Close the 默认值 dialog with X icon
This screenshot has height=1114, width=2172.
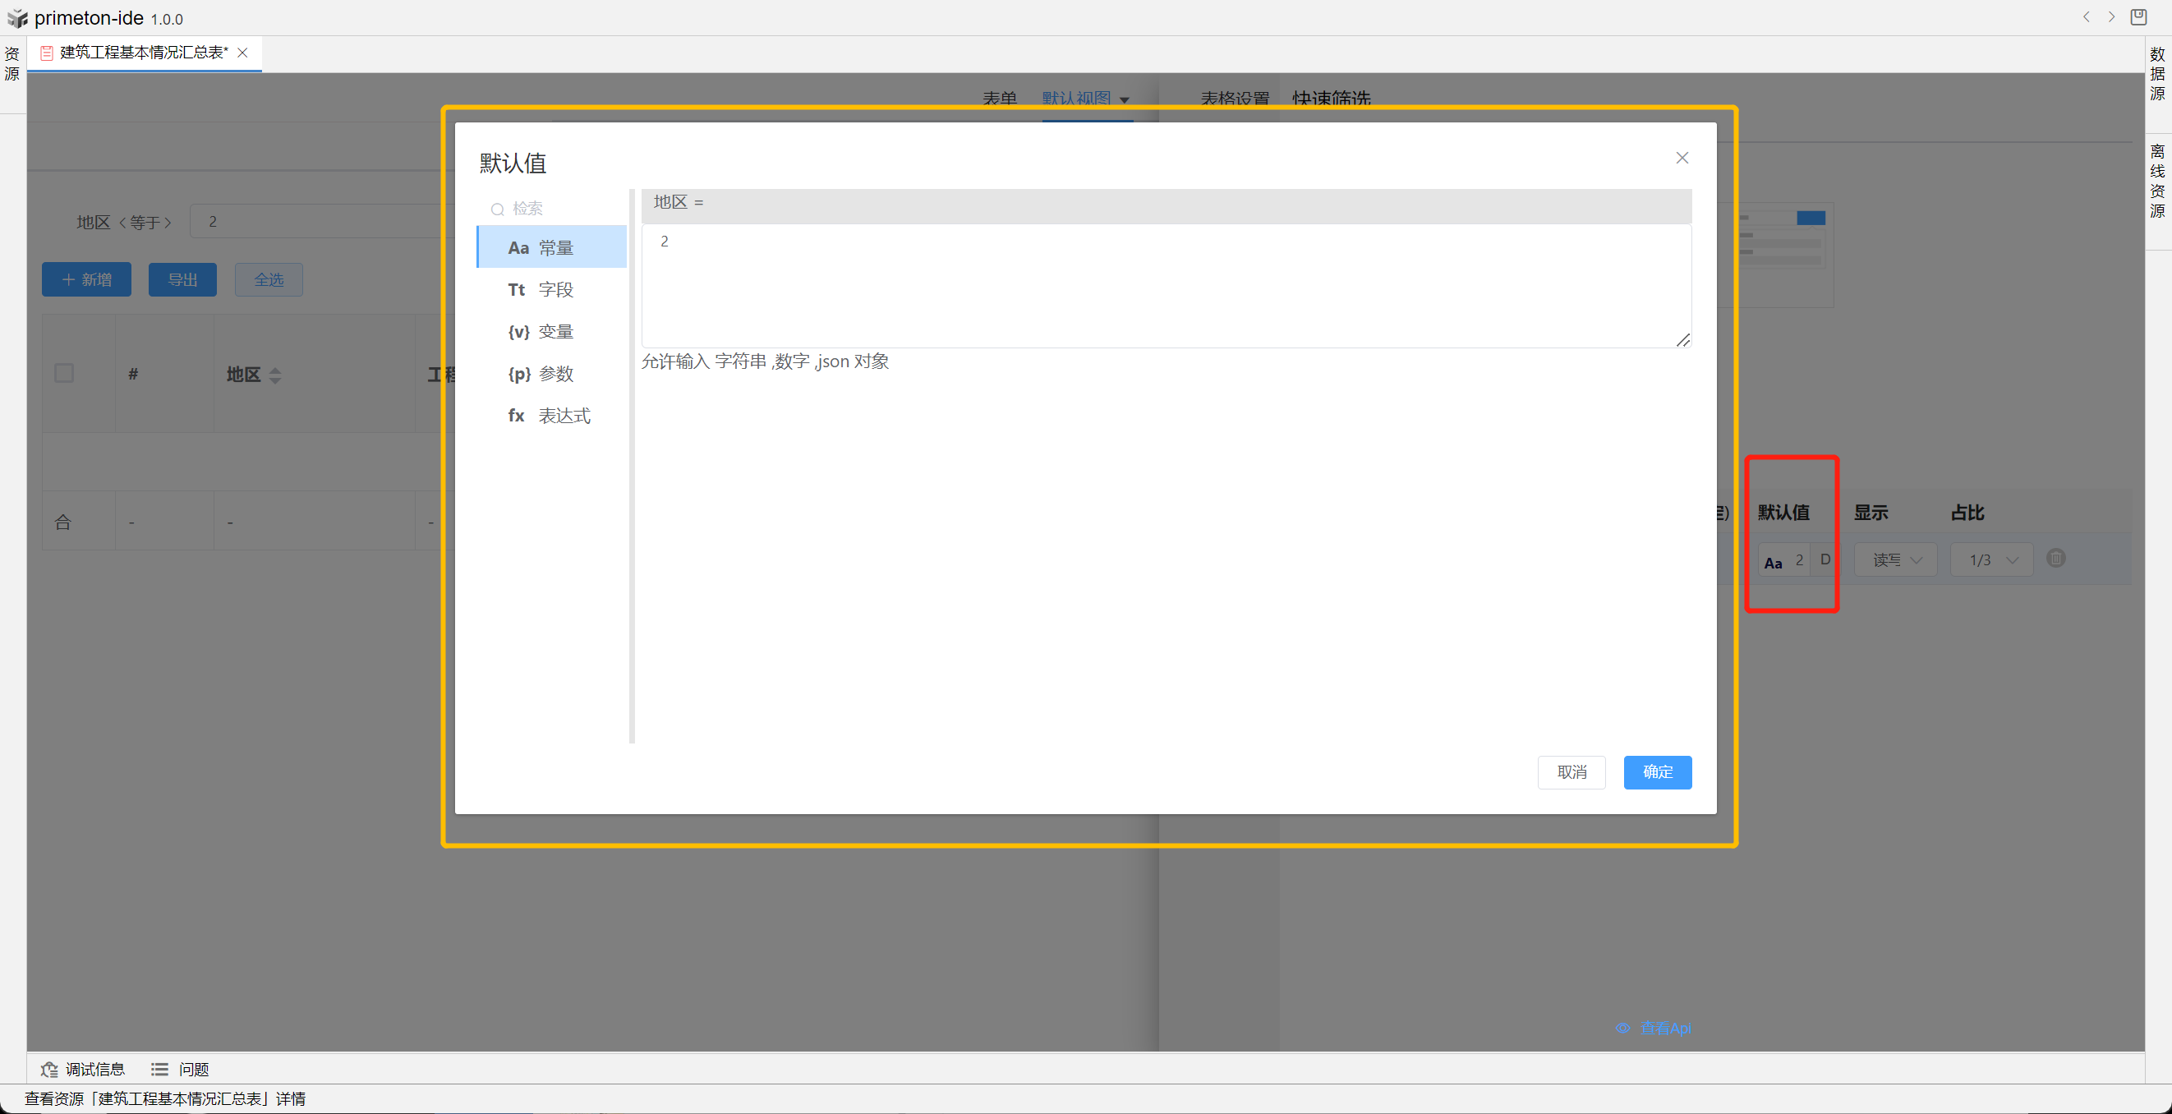1682,158
